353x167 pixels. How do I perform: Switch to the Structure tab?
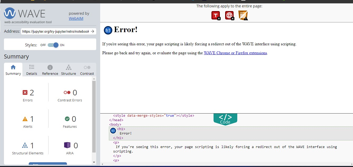point(68,70)
